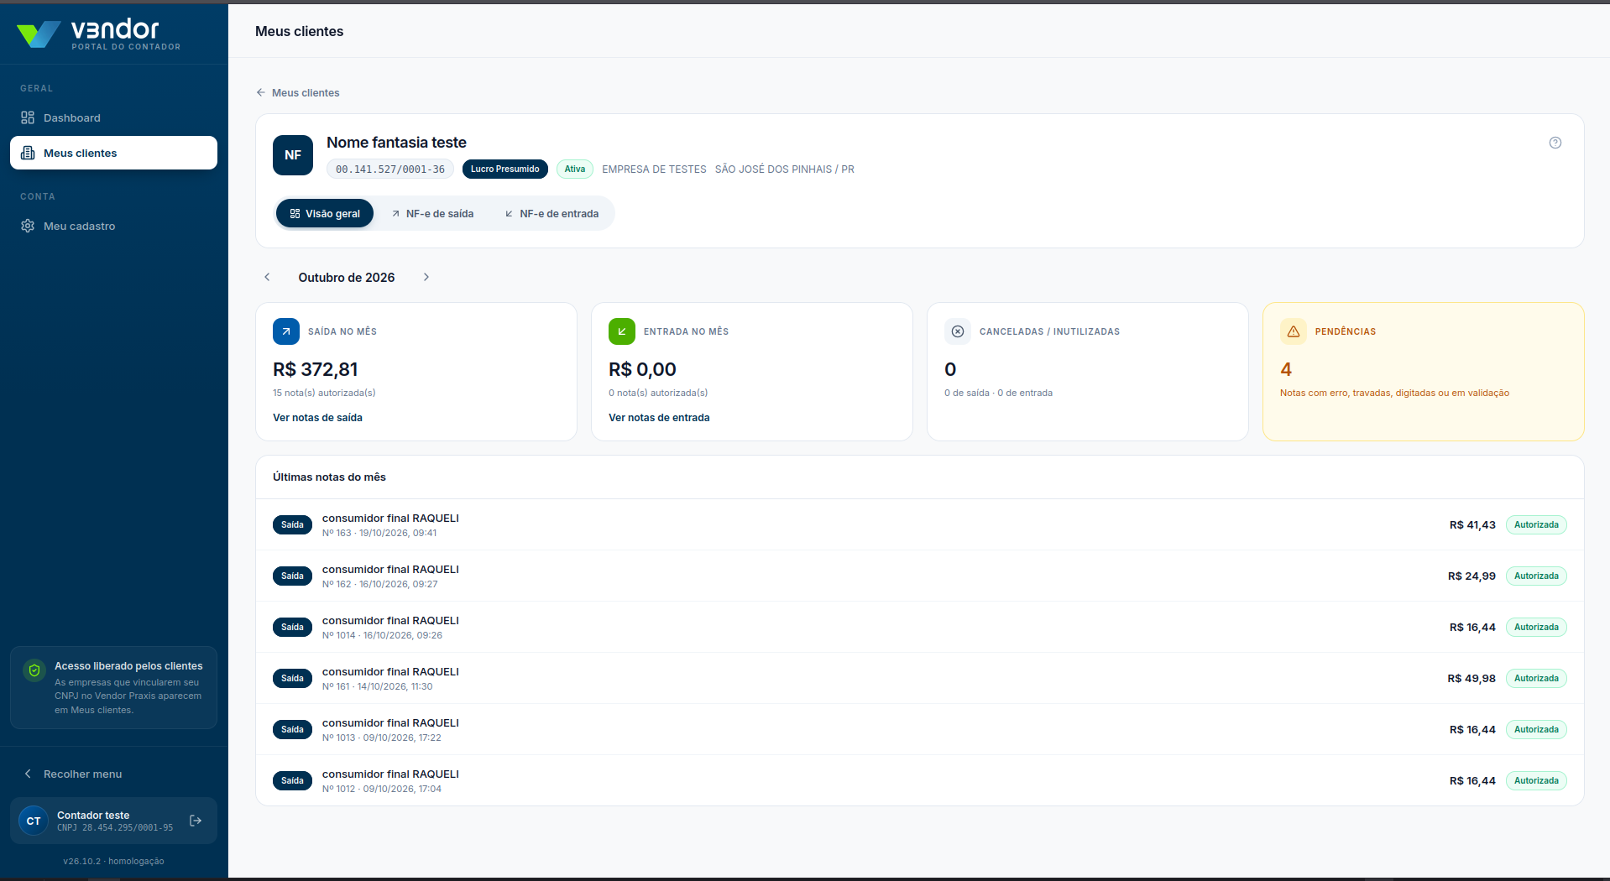
Task: Open note Nº 163 row
Action: pyautogui.click(x=919, y=524)
